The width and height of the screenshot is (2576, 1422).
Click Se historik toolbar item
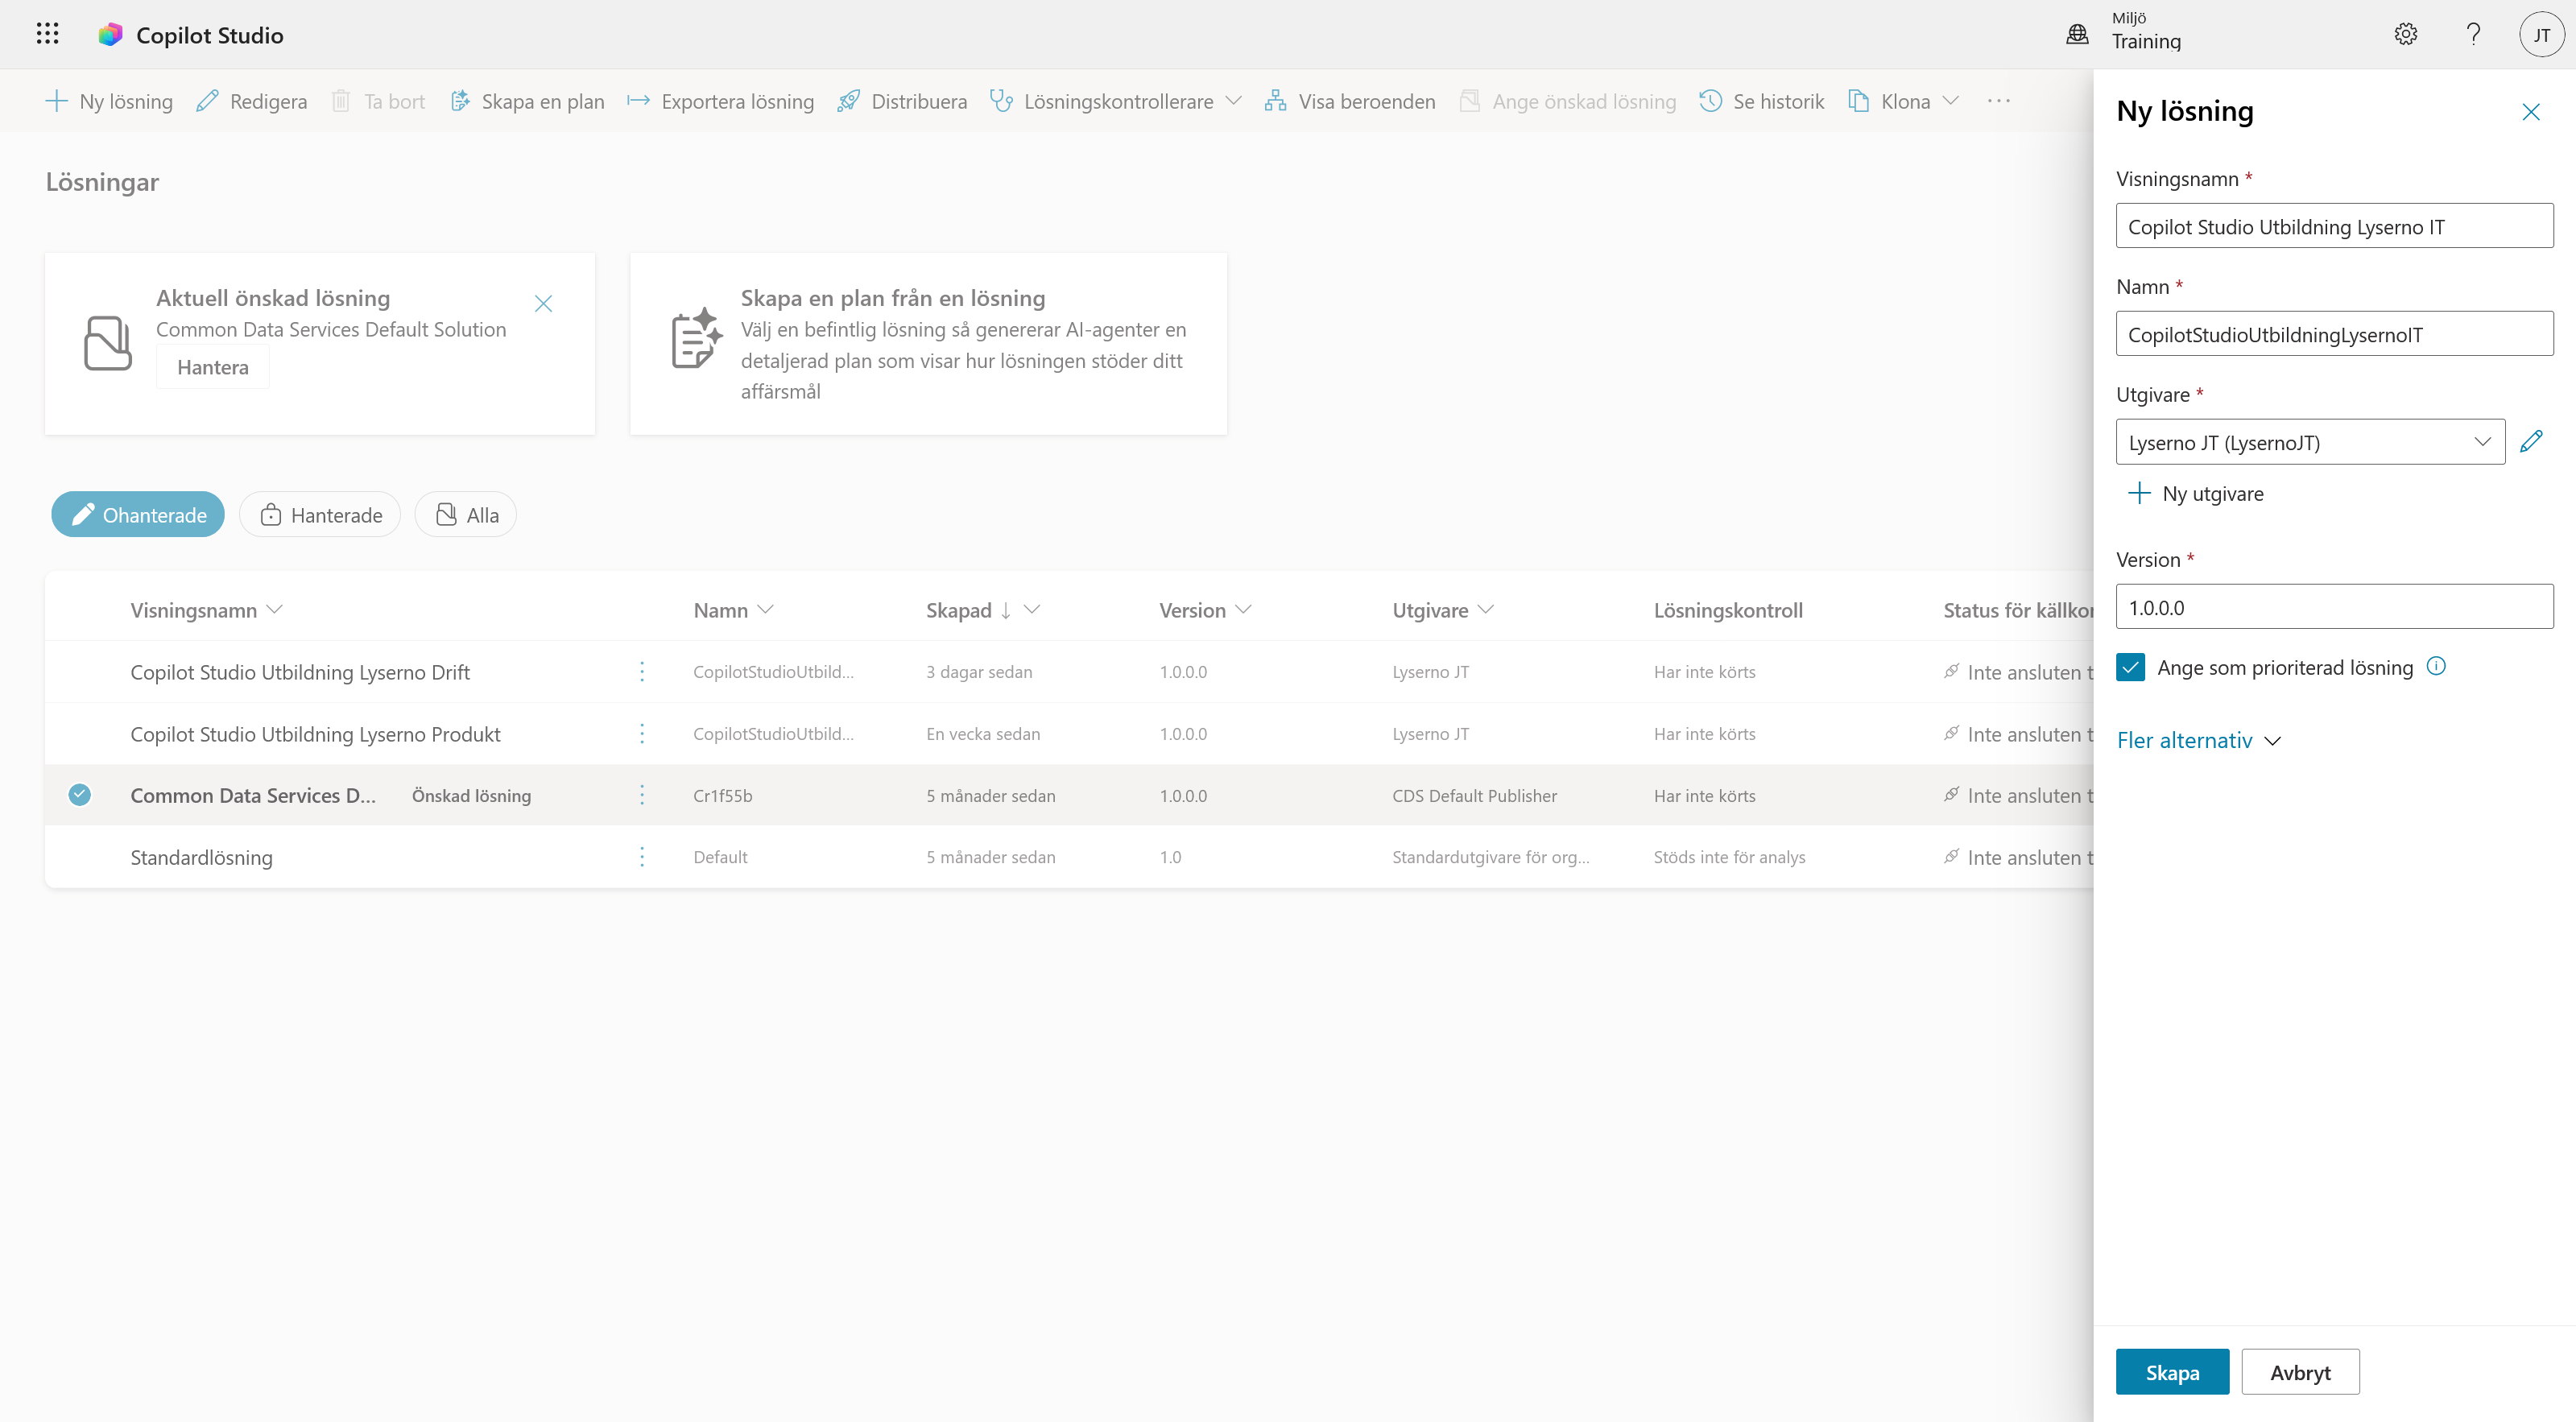tap(1762, 101)
